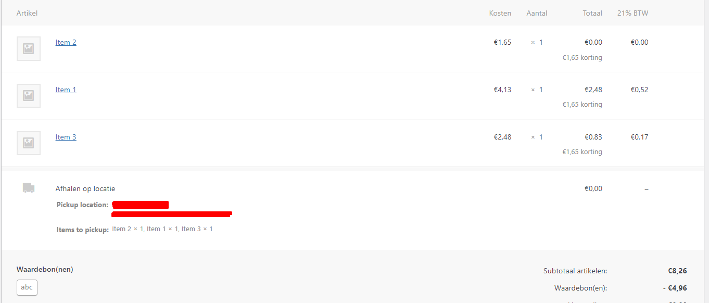Click the Item 2 product image placeholder icon

point(28,48)
